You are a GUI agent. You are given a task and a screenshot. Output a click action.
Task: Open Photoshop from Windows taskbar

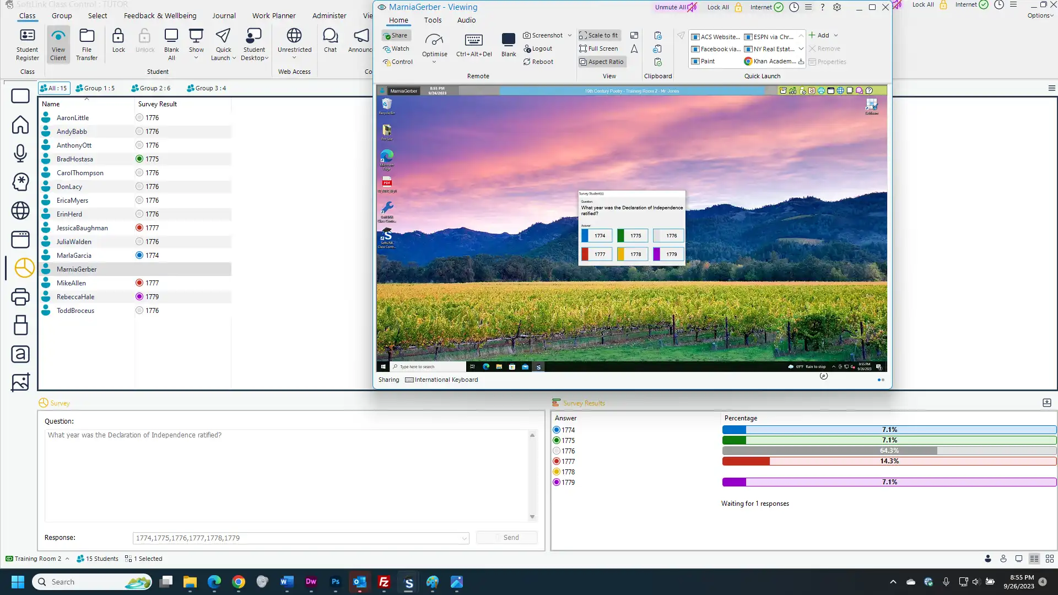click(x=336, y=582)
